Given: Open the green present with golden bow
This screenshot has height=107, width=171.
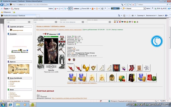Looking at the screenshot, I should (122, 78).
